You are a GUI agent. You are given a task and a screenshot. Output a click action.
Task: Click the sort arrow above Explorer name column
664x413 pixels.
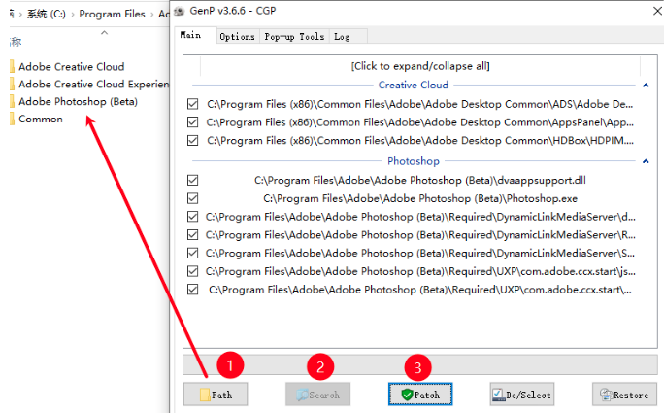tap(104, 33)
